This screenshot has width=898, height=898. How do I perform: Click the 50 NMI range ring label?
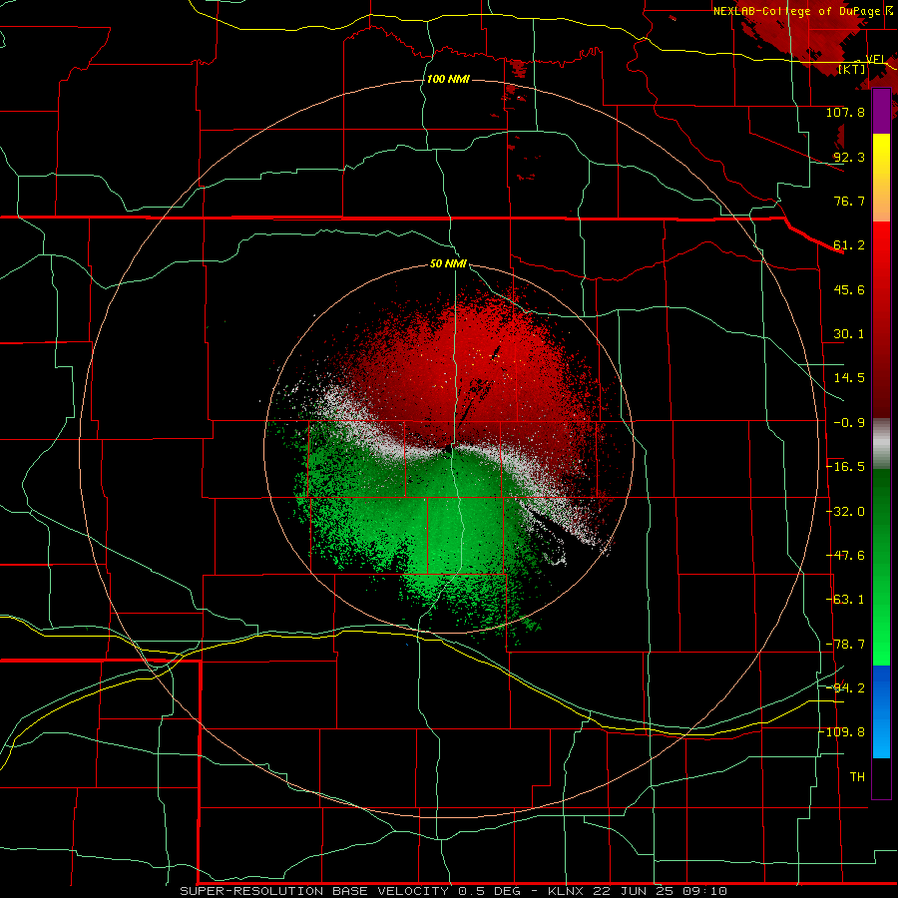(x=448, y=263)
